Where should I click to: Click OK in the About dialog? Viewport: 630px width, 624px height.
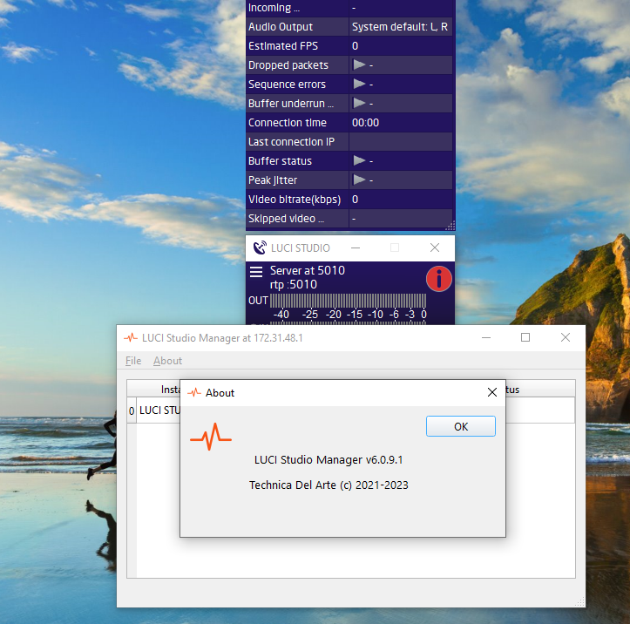[x=460, y=426]
